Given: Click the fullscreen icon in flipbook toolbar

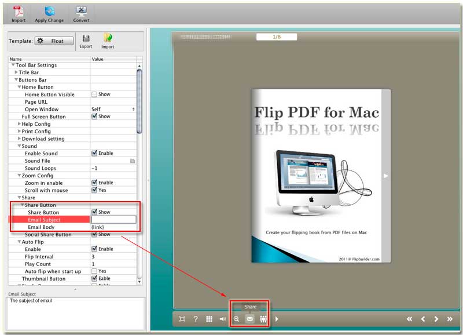Looking at the screenshot, I should coord(182,319).
